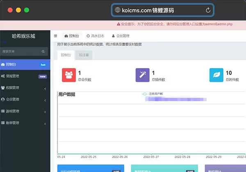Select 控制台 in the sidebar menu

25,65
